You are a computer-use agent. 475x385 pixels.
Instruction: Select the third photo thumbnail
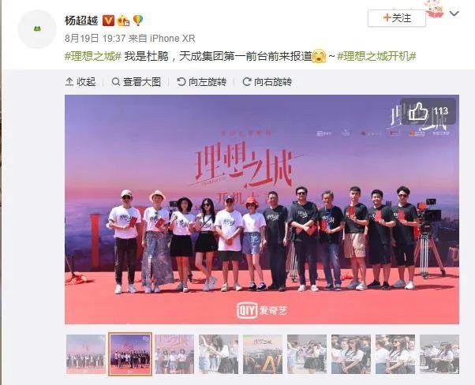(174, 353)
